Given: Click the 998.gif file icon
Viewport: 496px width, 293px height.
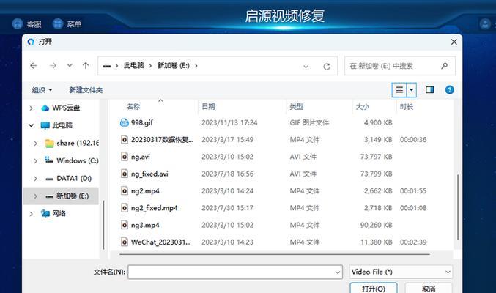Looking at the screenshot, I should coord(125,122).
